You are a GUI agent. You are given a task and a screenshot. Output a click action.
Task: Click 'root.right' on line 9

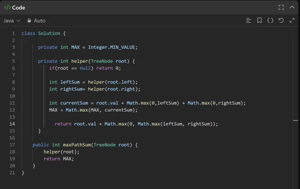[x=121, y=89]
